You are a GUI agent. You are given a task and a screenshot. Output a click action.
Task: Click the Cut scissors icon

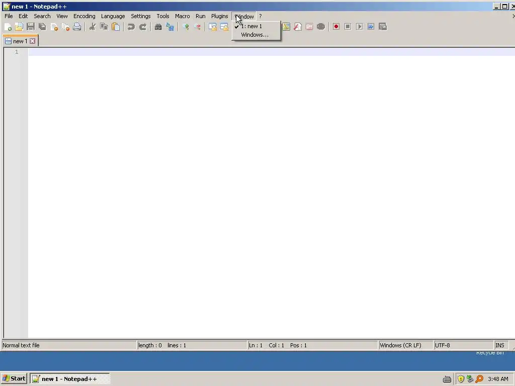pyautogui.click(x=93, y=27)
